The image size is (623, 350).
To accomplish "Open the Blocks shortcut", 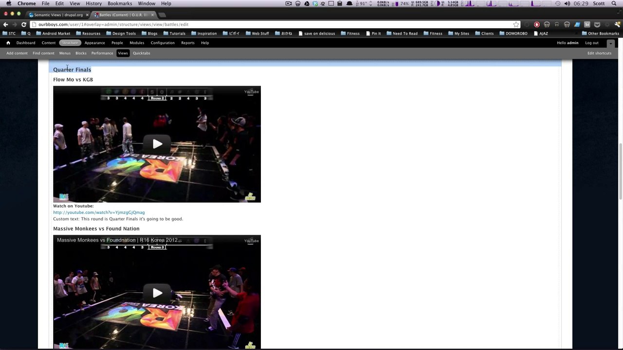I will [81, 53].
